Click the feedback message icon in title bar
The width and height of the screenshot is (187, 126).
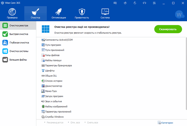tap(115, 3)
